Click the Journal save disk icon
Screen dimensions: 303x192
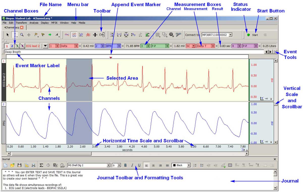click(x=19, y=165)
